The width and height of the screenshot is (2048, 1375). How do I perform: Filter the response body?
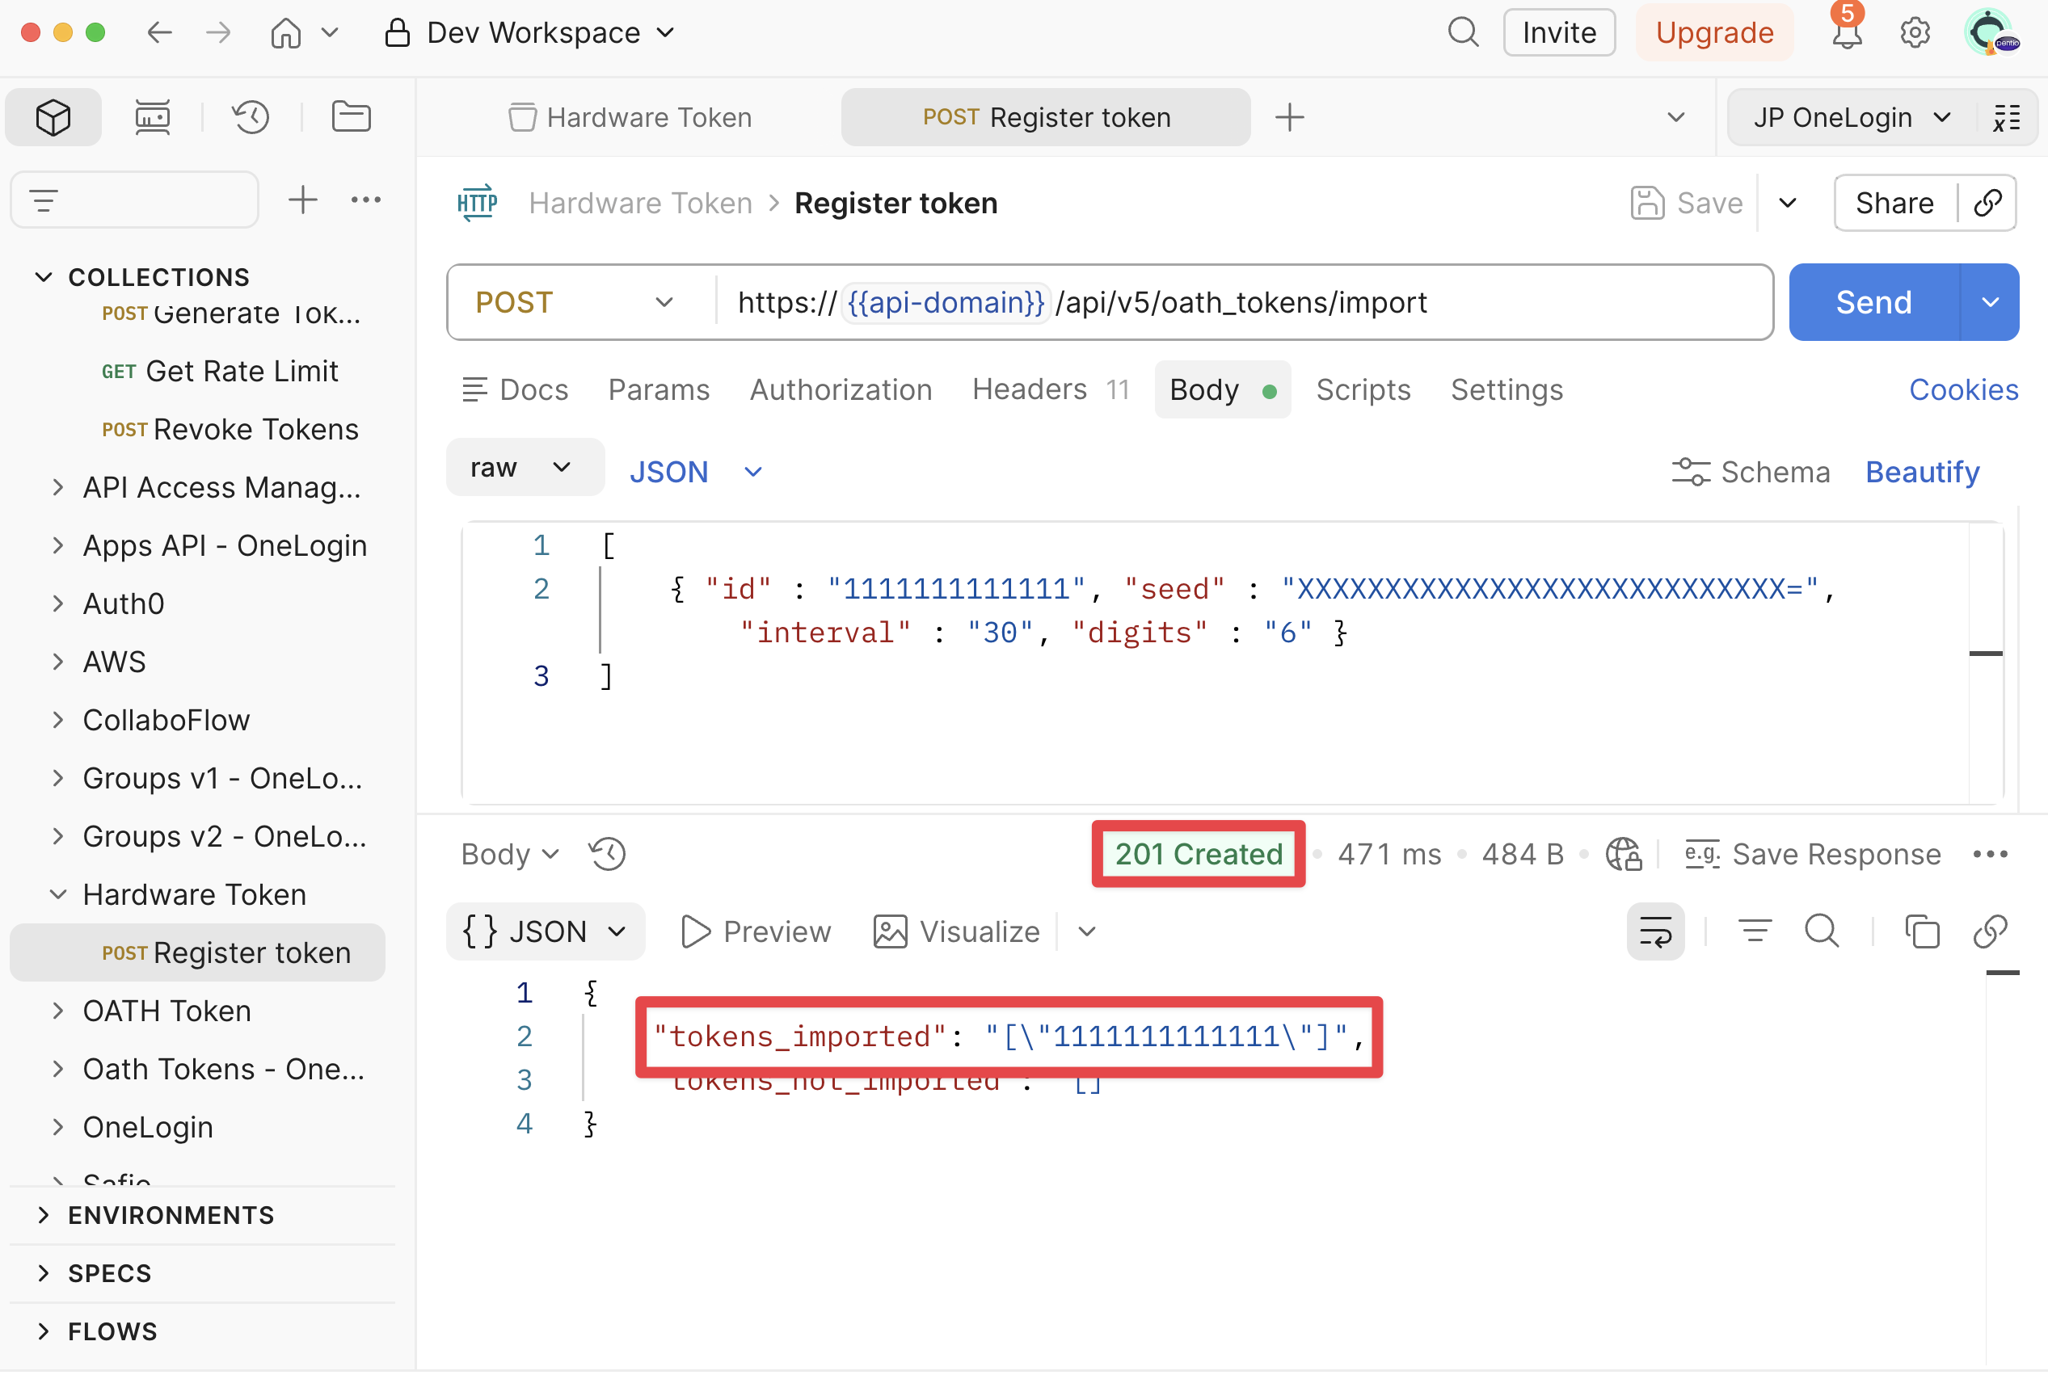[1755, 931]
